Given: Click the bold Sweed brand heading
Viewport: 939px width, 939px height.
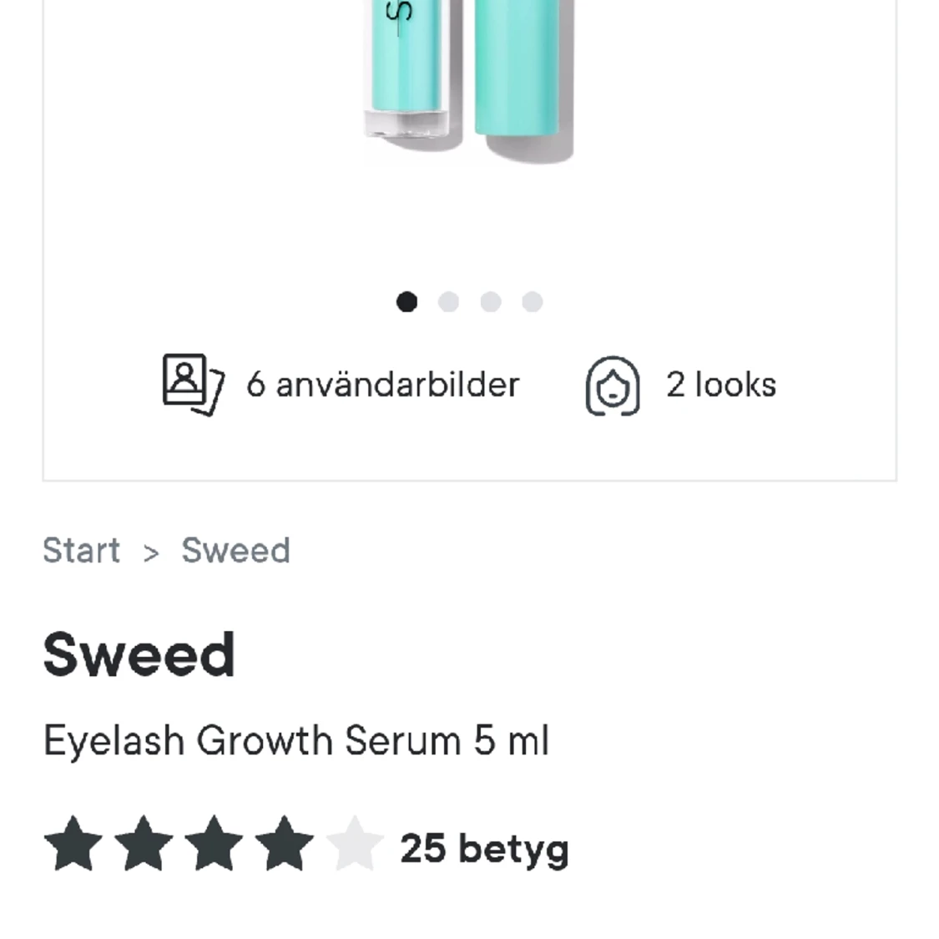Looking at the screenshot, I should pyautogui.click(x=139, y=654).
